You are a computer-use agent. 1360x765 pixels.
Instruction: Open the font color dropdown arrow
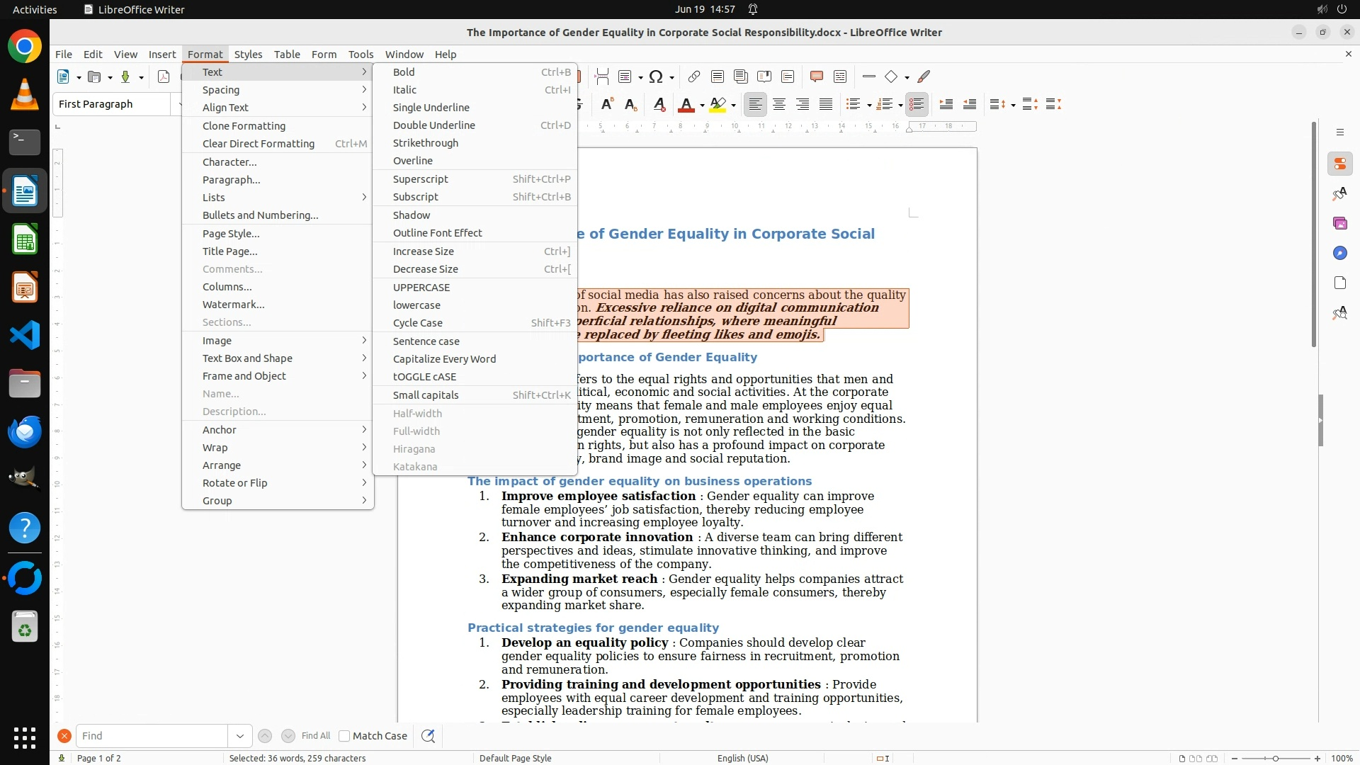(702, 106)
